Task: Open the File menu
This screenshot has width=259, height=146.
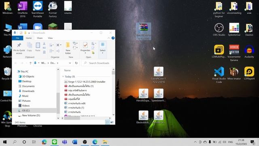Action: click(x=17, y=38)
